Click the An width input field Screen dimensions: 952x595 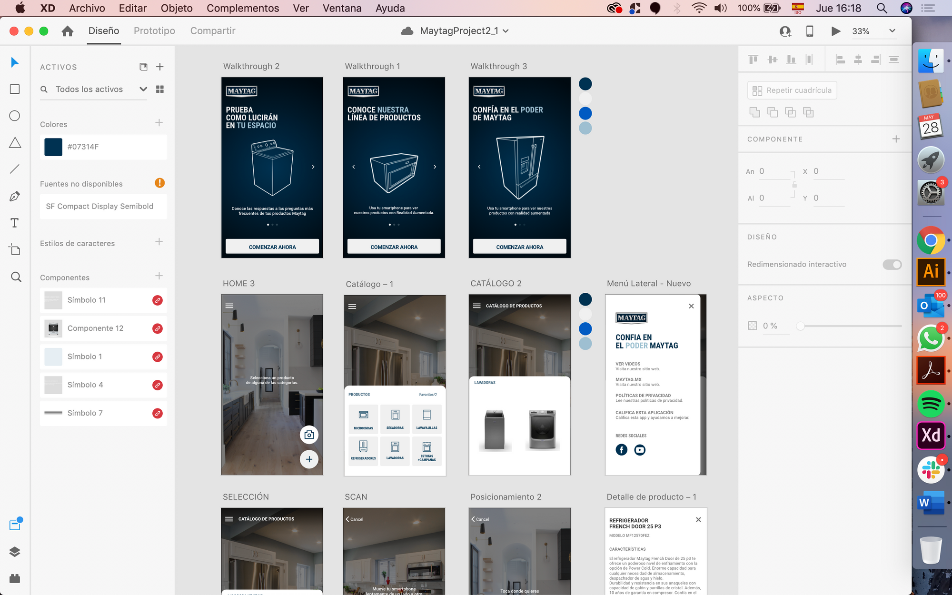tap(774, 171)
